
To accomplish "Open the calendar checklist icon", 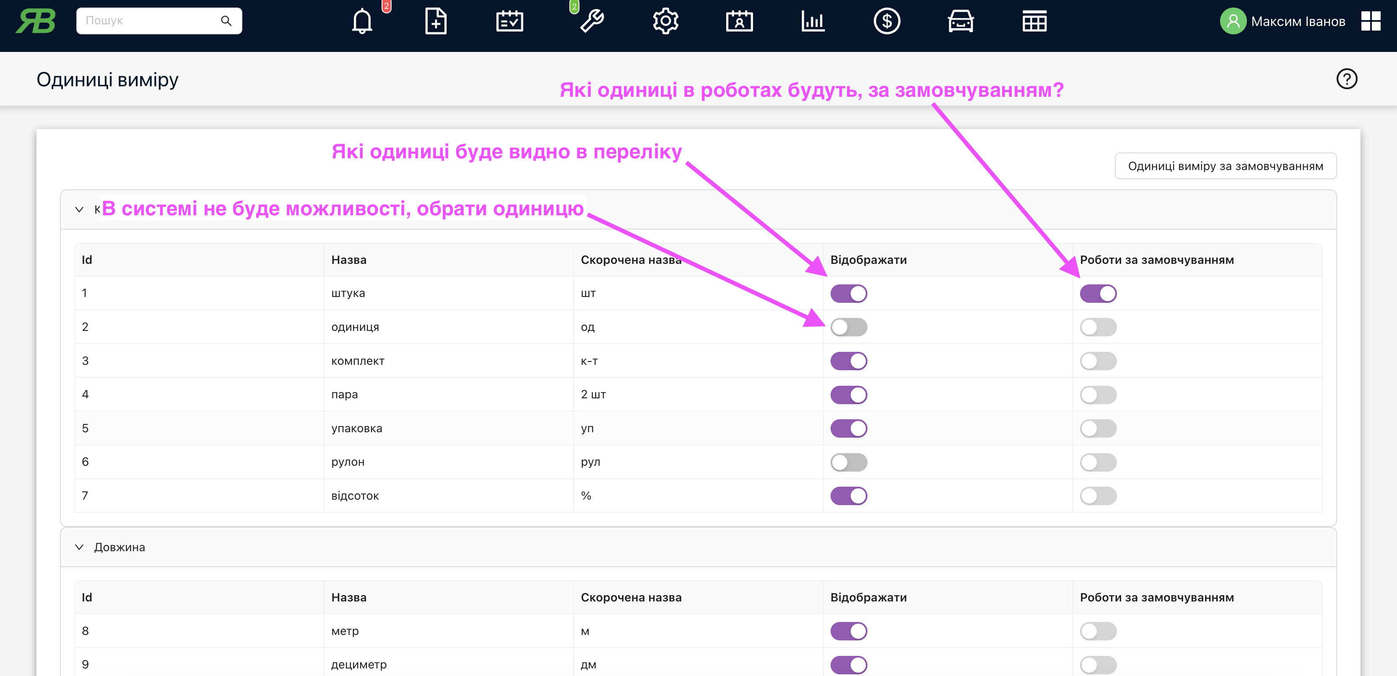I will 509,22.
